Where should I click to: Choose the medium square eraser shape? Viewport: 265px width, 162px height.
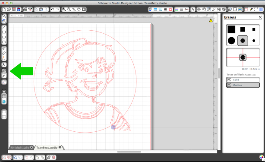(243, 29)
